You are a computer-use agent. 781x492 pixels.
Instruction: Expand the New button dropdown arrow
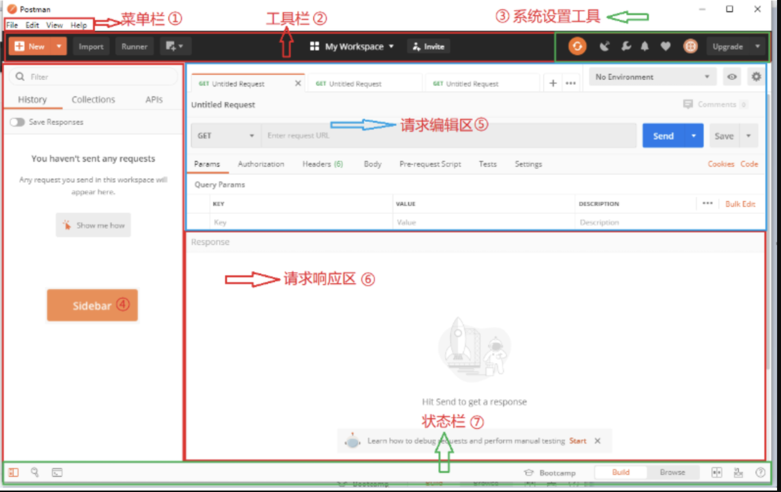pos(59,46)
